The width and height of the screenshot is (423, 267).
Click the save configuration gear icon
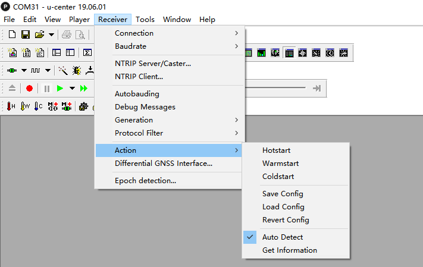tap(83, 106)
